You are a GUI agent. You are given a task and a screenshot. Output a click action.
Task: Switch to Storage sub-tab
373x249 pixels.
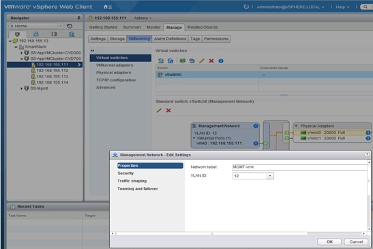[117, 39]
